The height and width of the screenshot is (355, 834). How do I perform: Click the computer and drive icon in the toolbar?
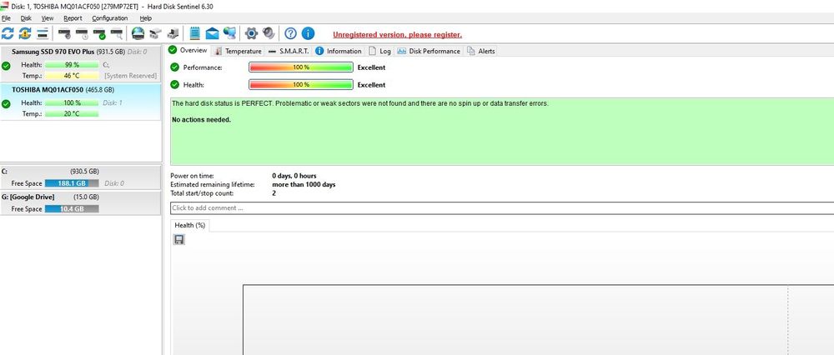[173, 33]
